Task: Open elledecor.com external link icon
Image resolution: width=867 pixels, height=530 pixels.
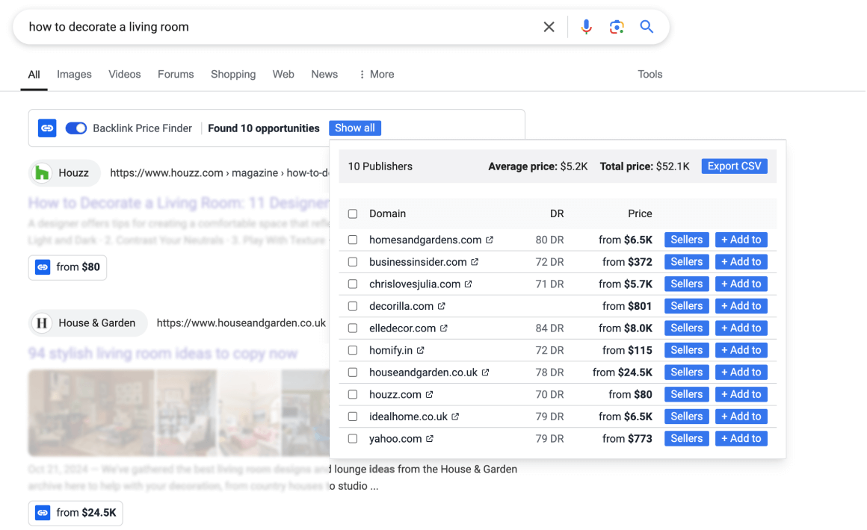Action: tap(443, 328)
